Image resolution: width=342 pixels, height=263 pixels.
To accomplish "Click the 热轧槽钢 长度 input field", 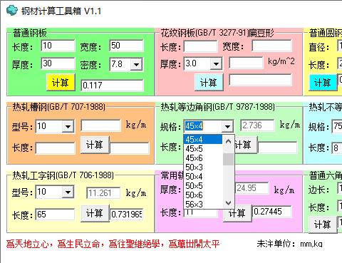I will (x=55, y=148).
